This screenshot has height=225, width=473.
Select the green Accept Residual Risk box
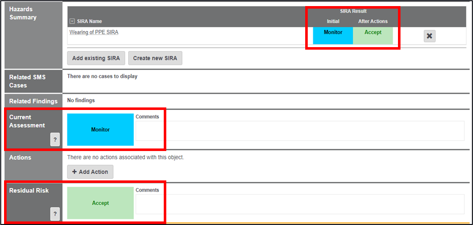point(100,203)
